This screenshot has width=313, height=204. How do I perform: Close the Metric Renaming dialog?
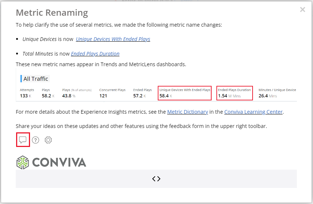[302, 10]
